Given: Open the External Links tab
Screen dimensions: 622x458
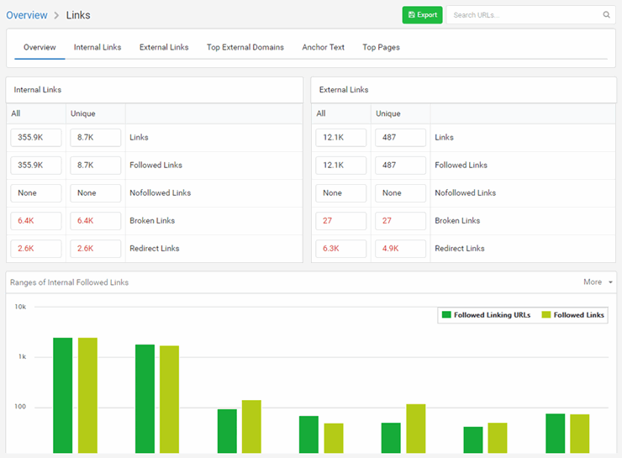Looking at the screenshot, I should click(x=164, y=48).
